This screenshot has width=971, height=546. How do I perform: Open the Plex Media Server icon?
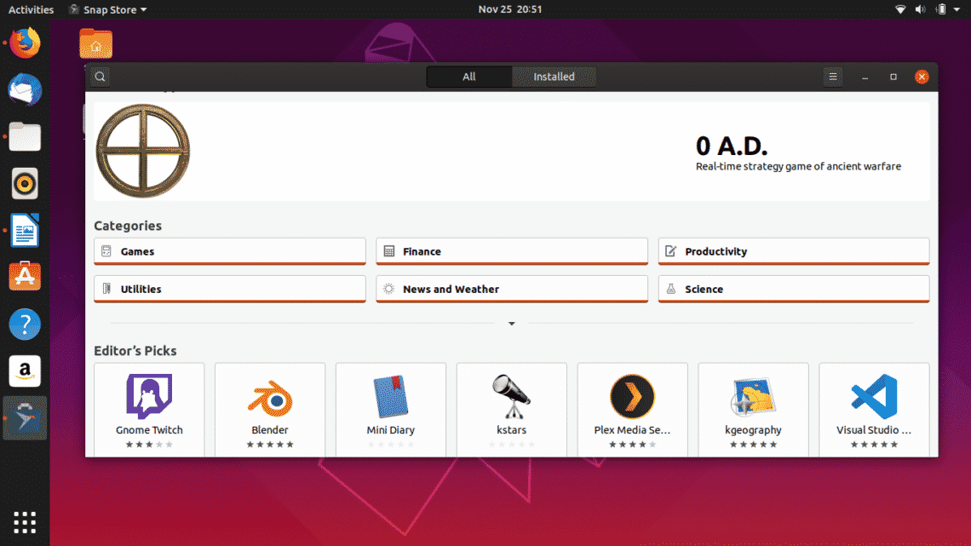coord(632,396)
